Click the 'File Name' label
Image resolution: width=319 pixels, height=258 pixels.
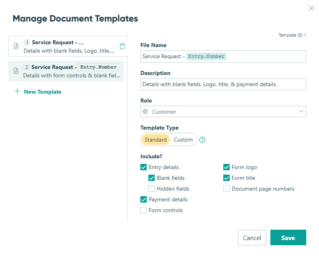click(x=154, y=45)
